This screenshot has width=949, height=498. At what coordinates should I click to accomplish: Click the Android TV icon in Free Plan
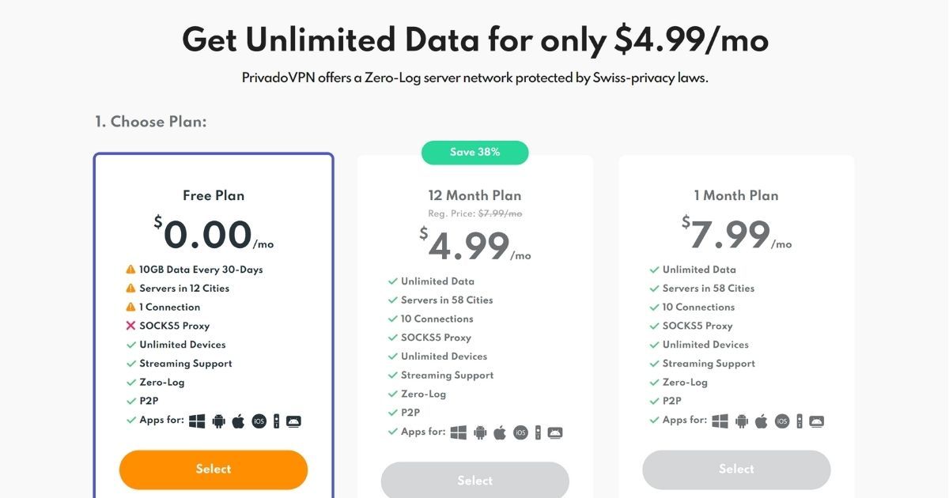coord(293,421)
